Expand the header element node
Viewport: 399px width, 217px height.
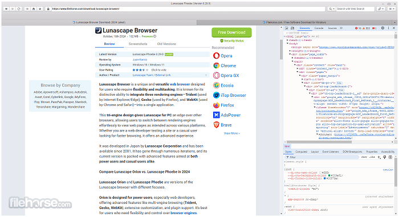[x=292, y=58]
